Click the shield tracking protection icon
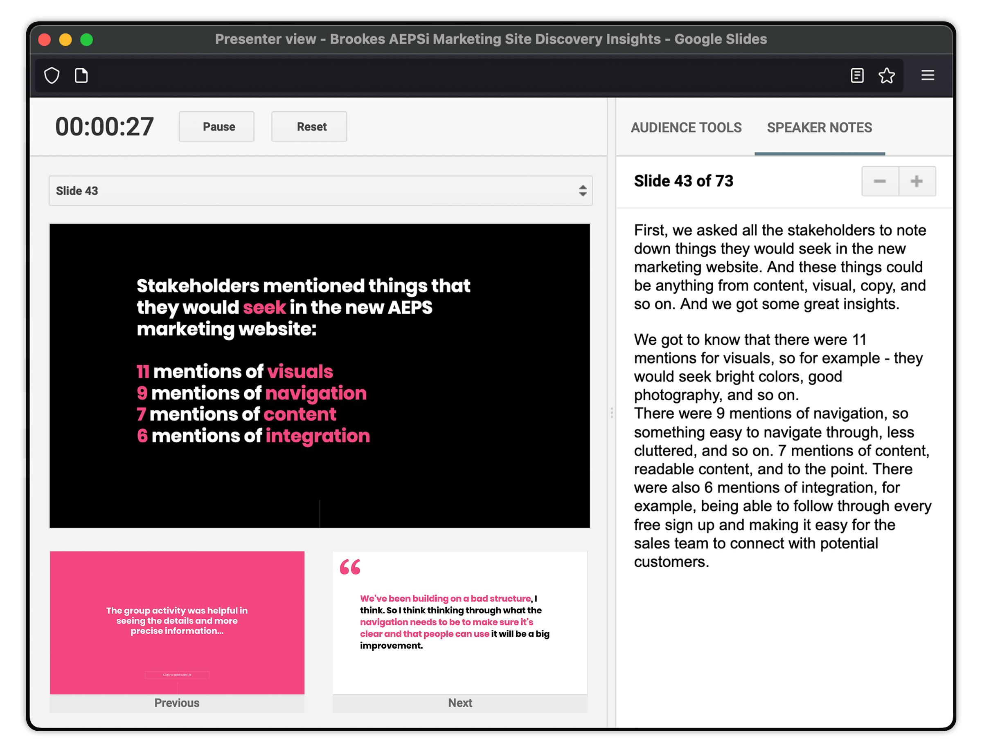This screenshot has width=982, height=752. pyautogui.click(x=52, y=75)
